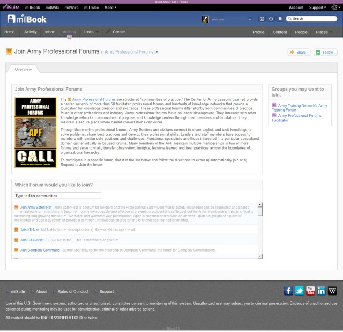Open milTube in the top bar
Image resolution: width=343 pixels, height=332 pixels.
coord(91,7)
